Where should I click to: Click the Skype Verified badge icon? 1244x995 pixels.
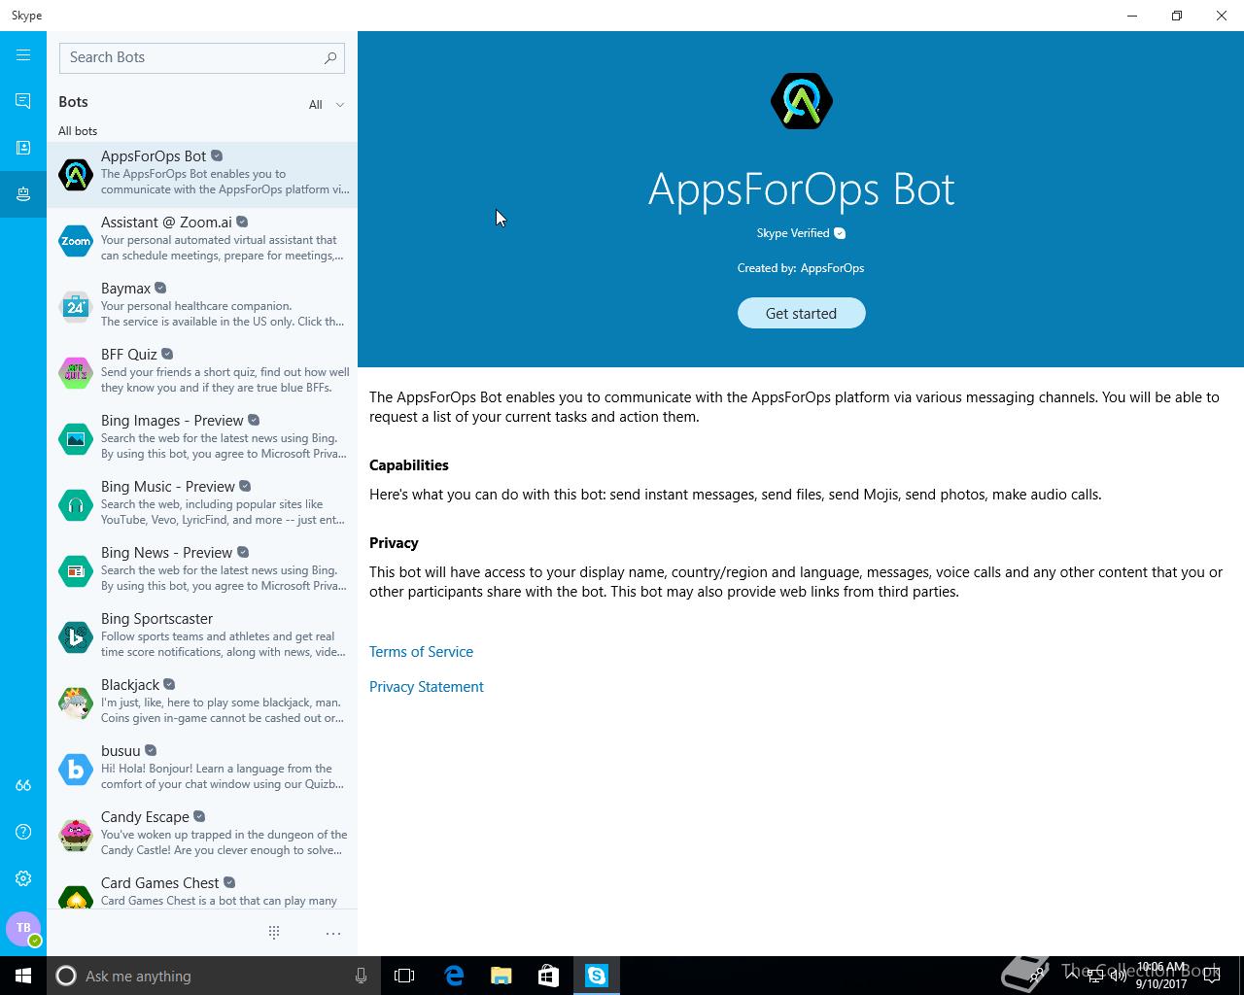[840, 233]
